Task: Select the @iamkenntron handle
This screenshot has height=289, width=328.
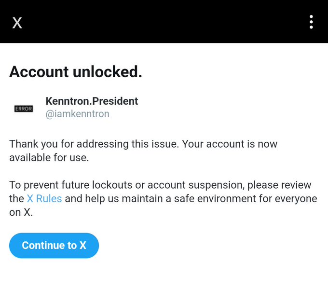Action: click(77, 114)
